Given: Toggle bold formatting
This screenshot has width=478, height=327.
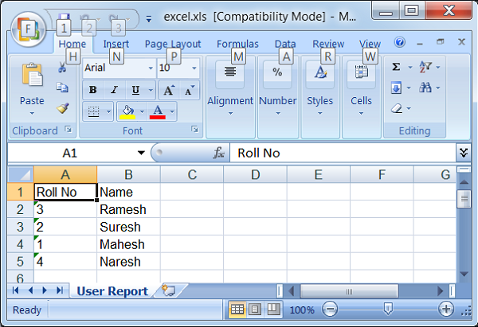Looking at the screenshot, I should pyautogui.click(x=94, y=90).
